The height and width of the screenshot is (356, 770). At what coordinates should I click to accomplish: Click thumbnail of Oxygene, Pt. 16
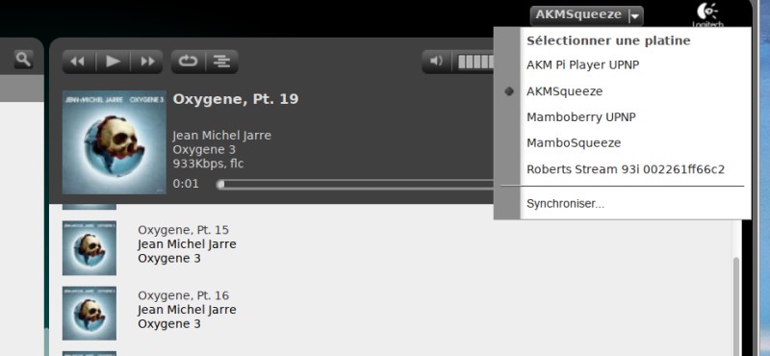click(x=90, y=314)
